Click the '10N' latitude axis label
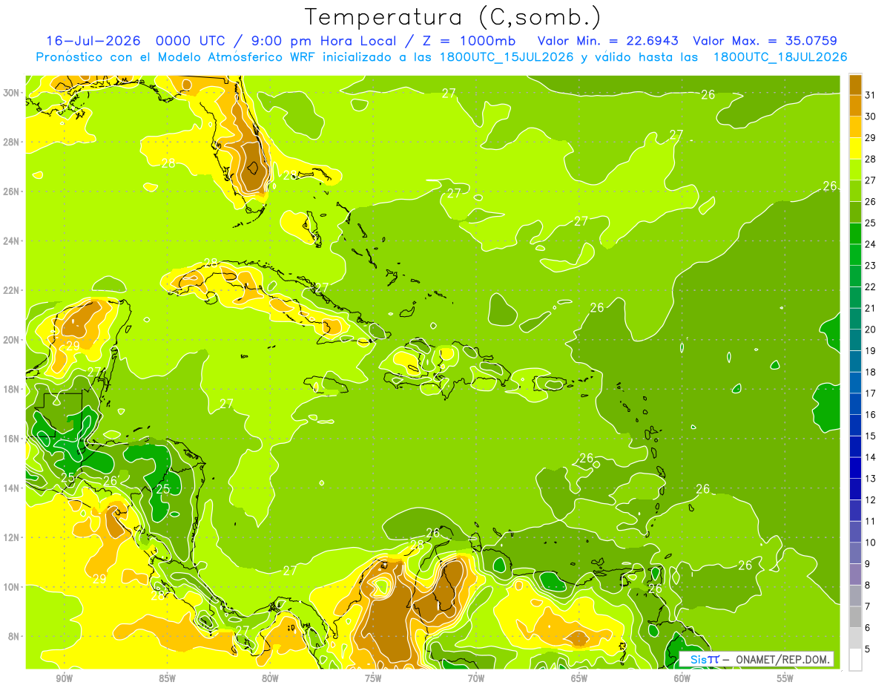Screen dimensions: 890x688 point(12,587)
